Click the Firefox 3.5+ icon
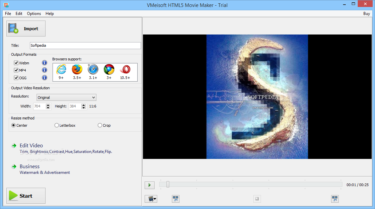The width and height of the screenshot is (375, 209). (x=77, y=69)
